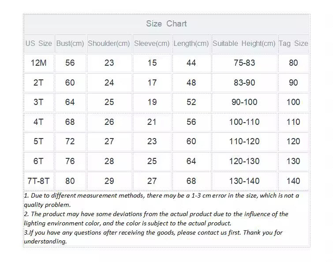This screenshot has width=333, height=262.
Task: Click the Sleeve(cm) column header
Action: (x=152, y=44)
